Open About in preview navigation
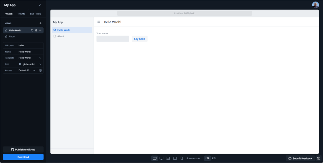323x163 pixels. [72, 36]
